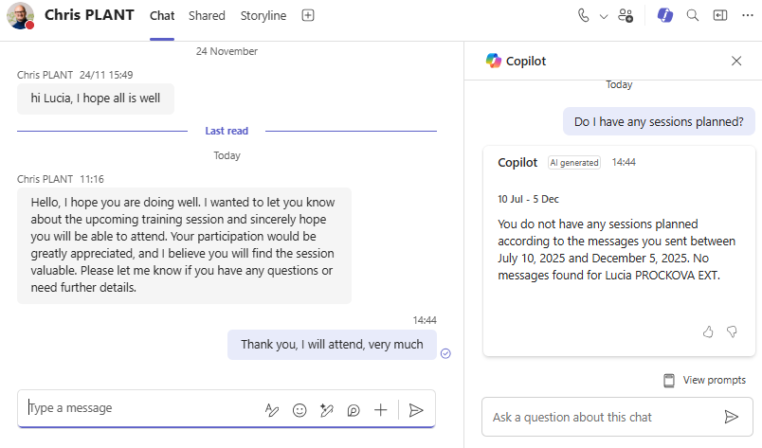Open the More options ellipsis menu
Screen dimensions: 762x448
(x=746, y=15)
